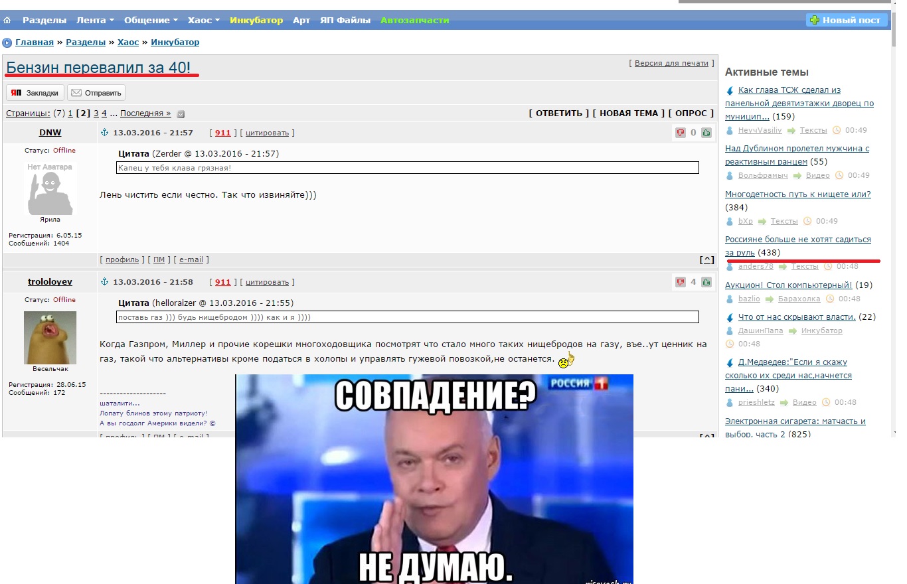Screen dimensions: 907x584
Task: Downvote DNW's post with thumbs-down
Action: click(681, 133)
